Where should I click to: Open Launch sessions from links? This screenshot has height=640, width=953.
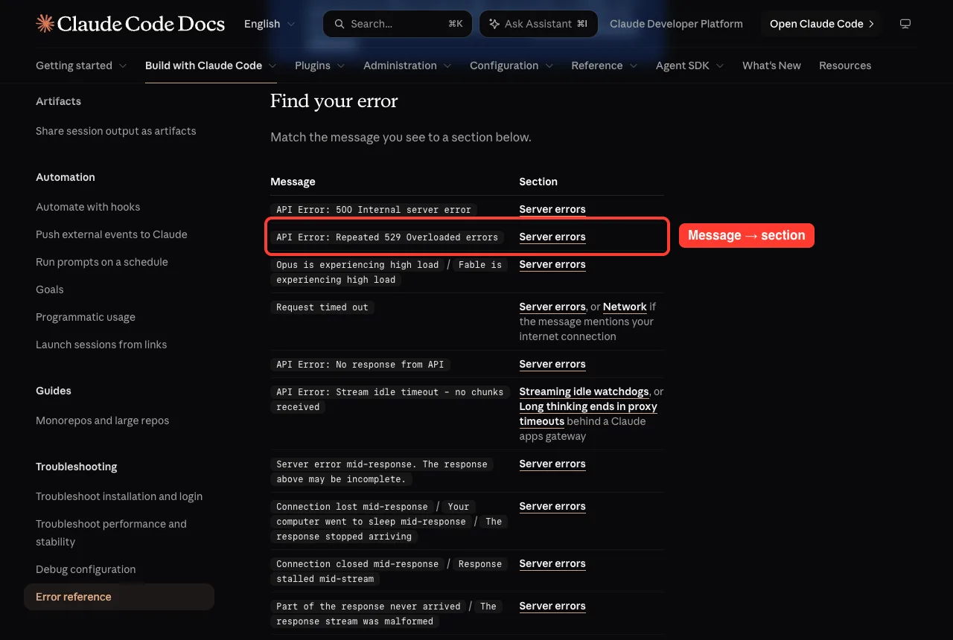pos(101,345)
